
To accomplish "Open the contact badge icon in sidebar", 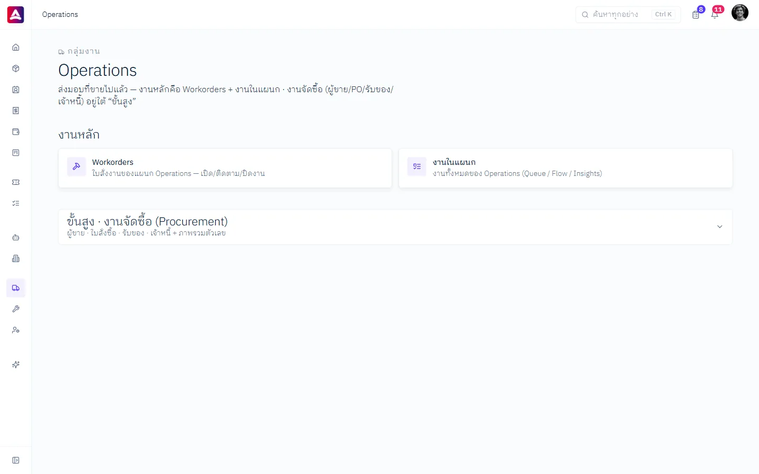I will click(16, 90).
